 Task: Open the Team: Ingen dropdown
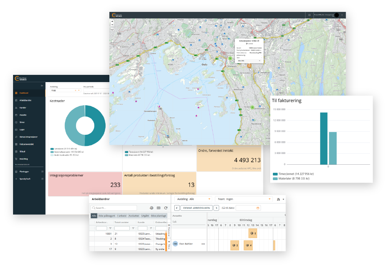tap(269, 199)
